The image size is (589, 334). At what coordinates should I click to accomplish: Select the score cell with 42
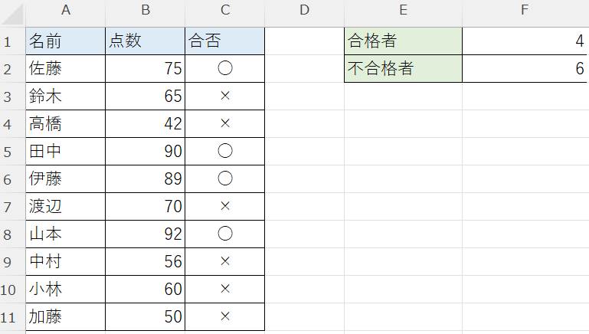point(146,123)
